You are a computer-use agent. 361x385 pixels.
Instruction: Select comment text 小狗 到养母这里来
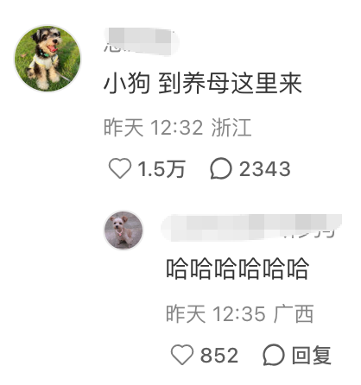202,84
